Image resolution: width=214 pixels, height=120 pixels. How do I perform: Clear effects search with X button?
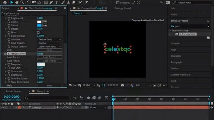coord(208,26)
